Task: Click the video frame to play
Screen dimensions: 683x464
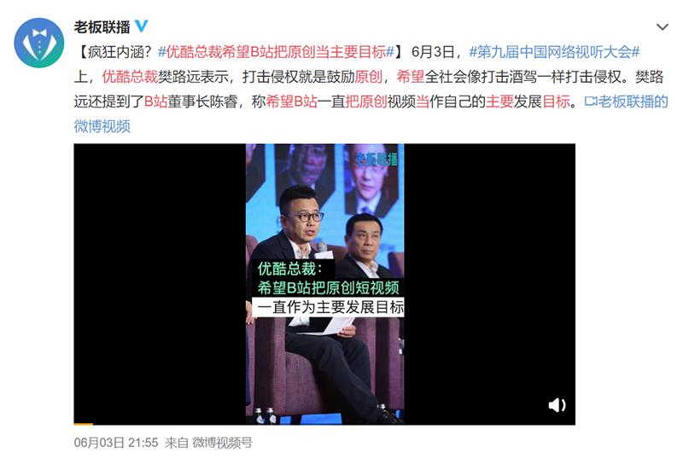Action: 324,284
